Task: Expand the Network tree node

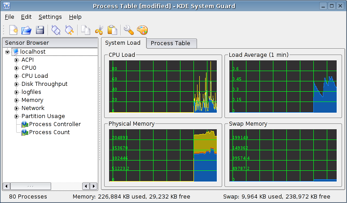Action: click(16, 108)
